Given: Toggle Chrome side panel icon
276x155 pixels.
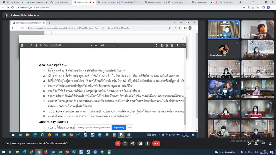Looking at the screenshot, I should point(264,7).
